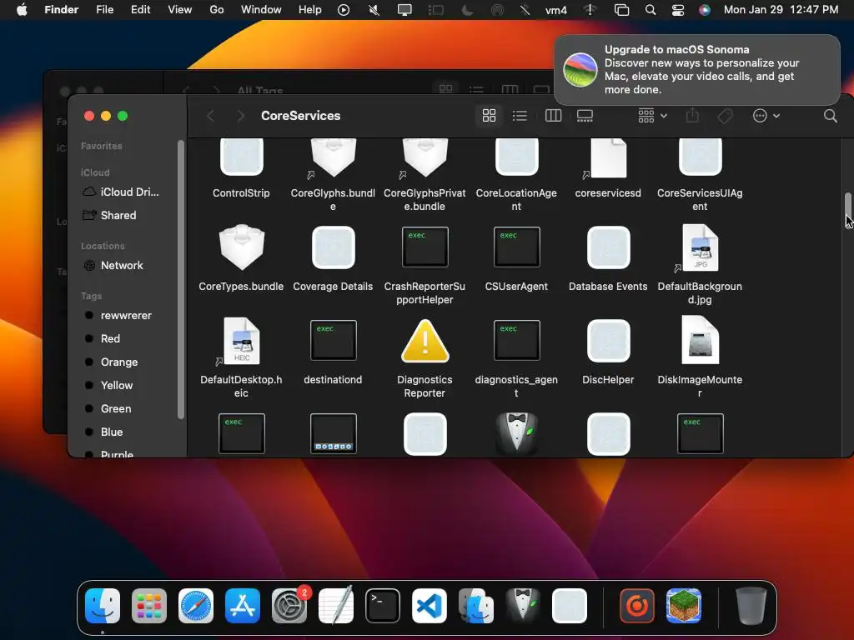Screen dimensions: 854x640
Task: Select the DiscHelper app icon
Action: click(x=608, y=341)
